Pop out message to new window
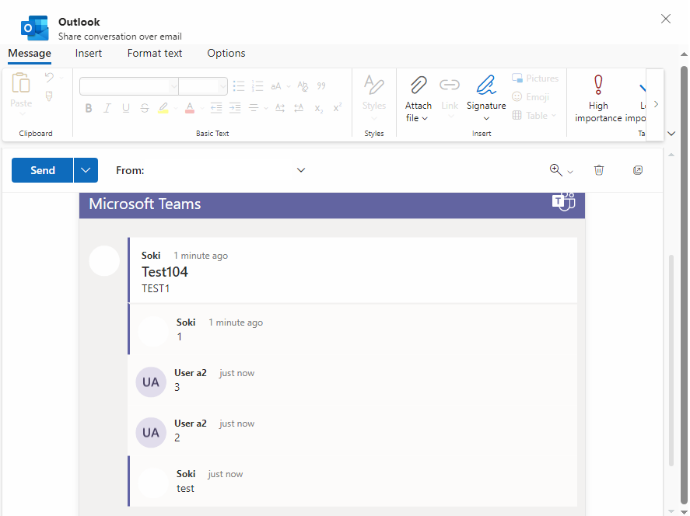This screenshot has height=516, width=690. coord(638,170)
